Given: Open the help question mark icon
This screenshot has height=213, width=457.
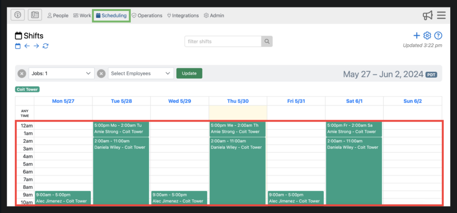Looking at the screenshot, I should click(x=438, y=36).
